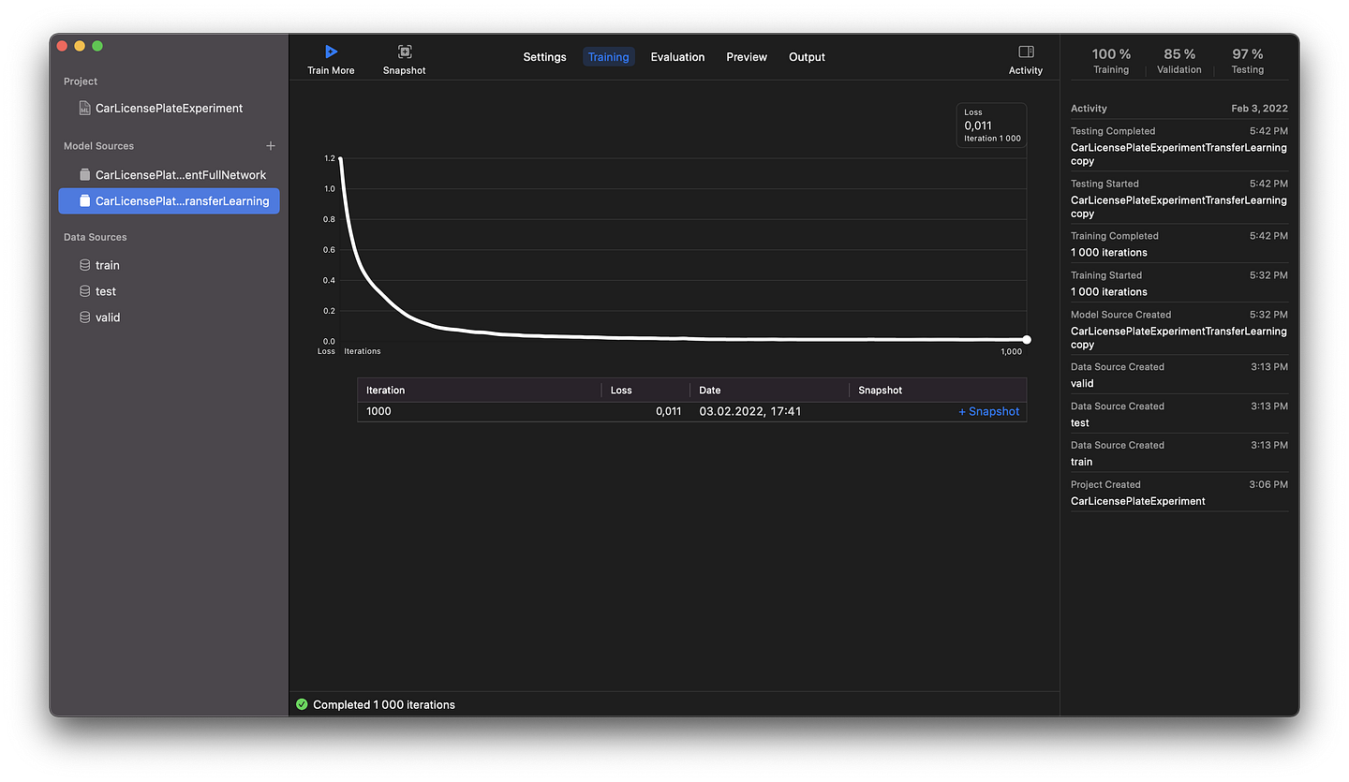Select the "Training Started" activity entry
1349x782 pixels.
click(1179, 283)
